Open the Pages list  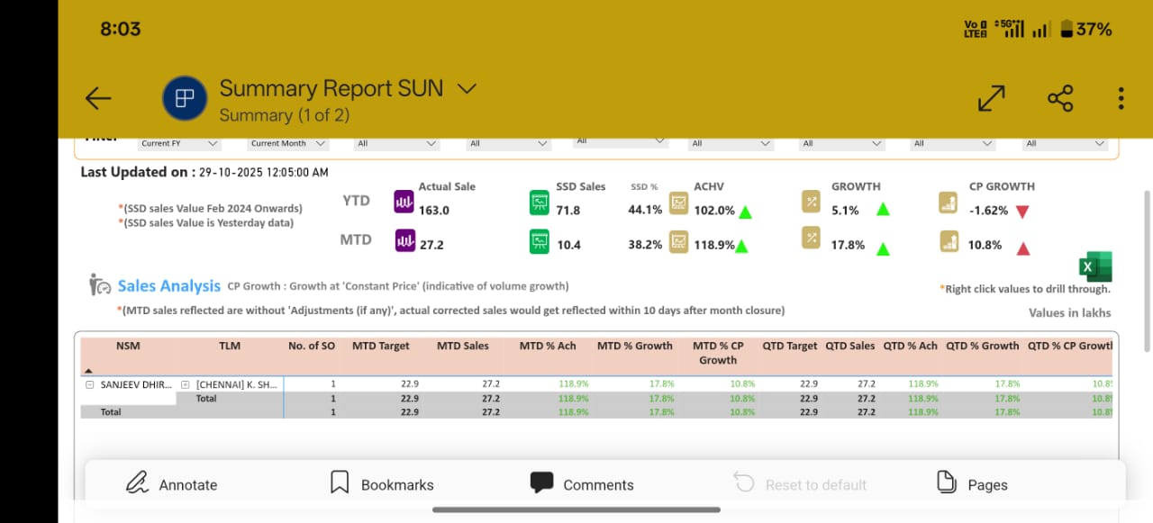pos(972,484)
